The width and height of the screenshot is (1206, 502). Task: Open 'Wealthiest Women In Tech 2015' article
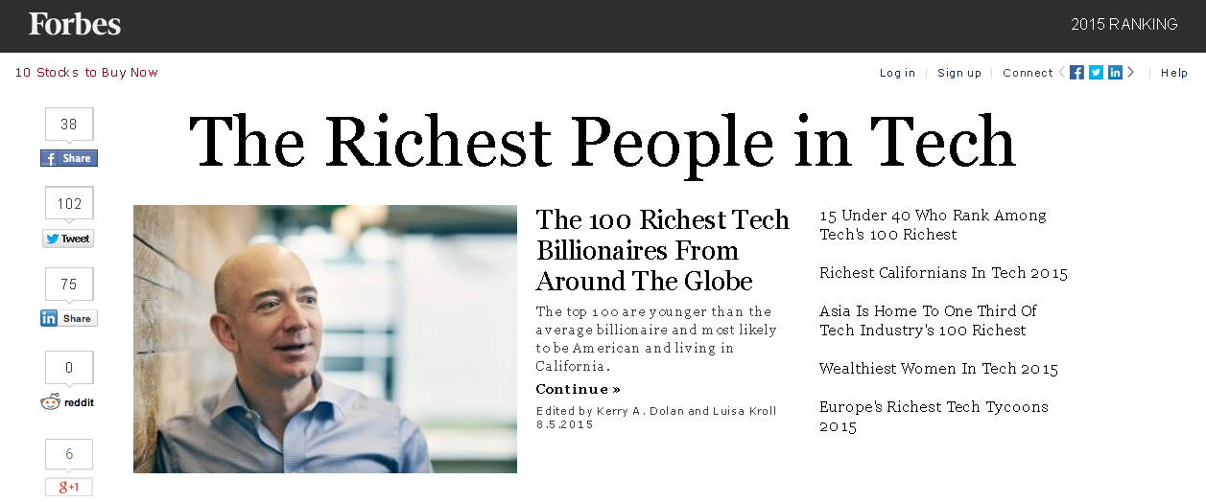pyautogui.click(x=938, y=369)
